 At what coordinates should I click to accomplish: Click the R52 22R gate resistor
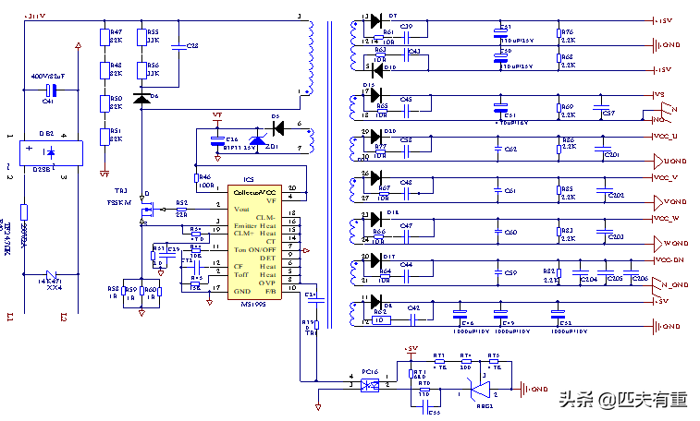(181, 208)
